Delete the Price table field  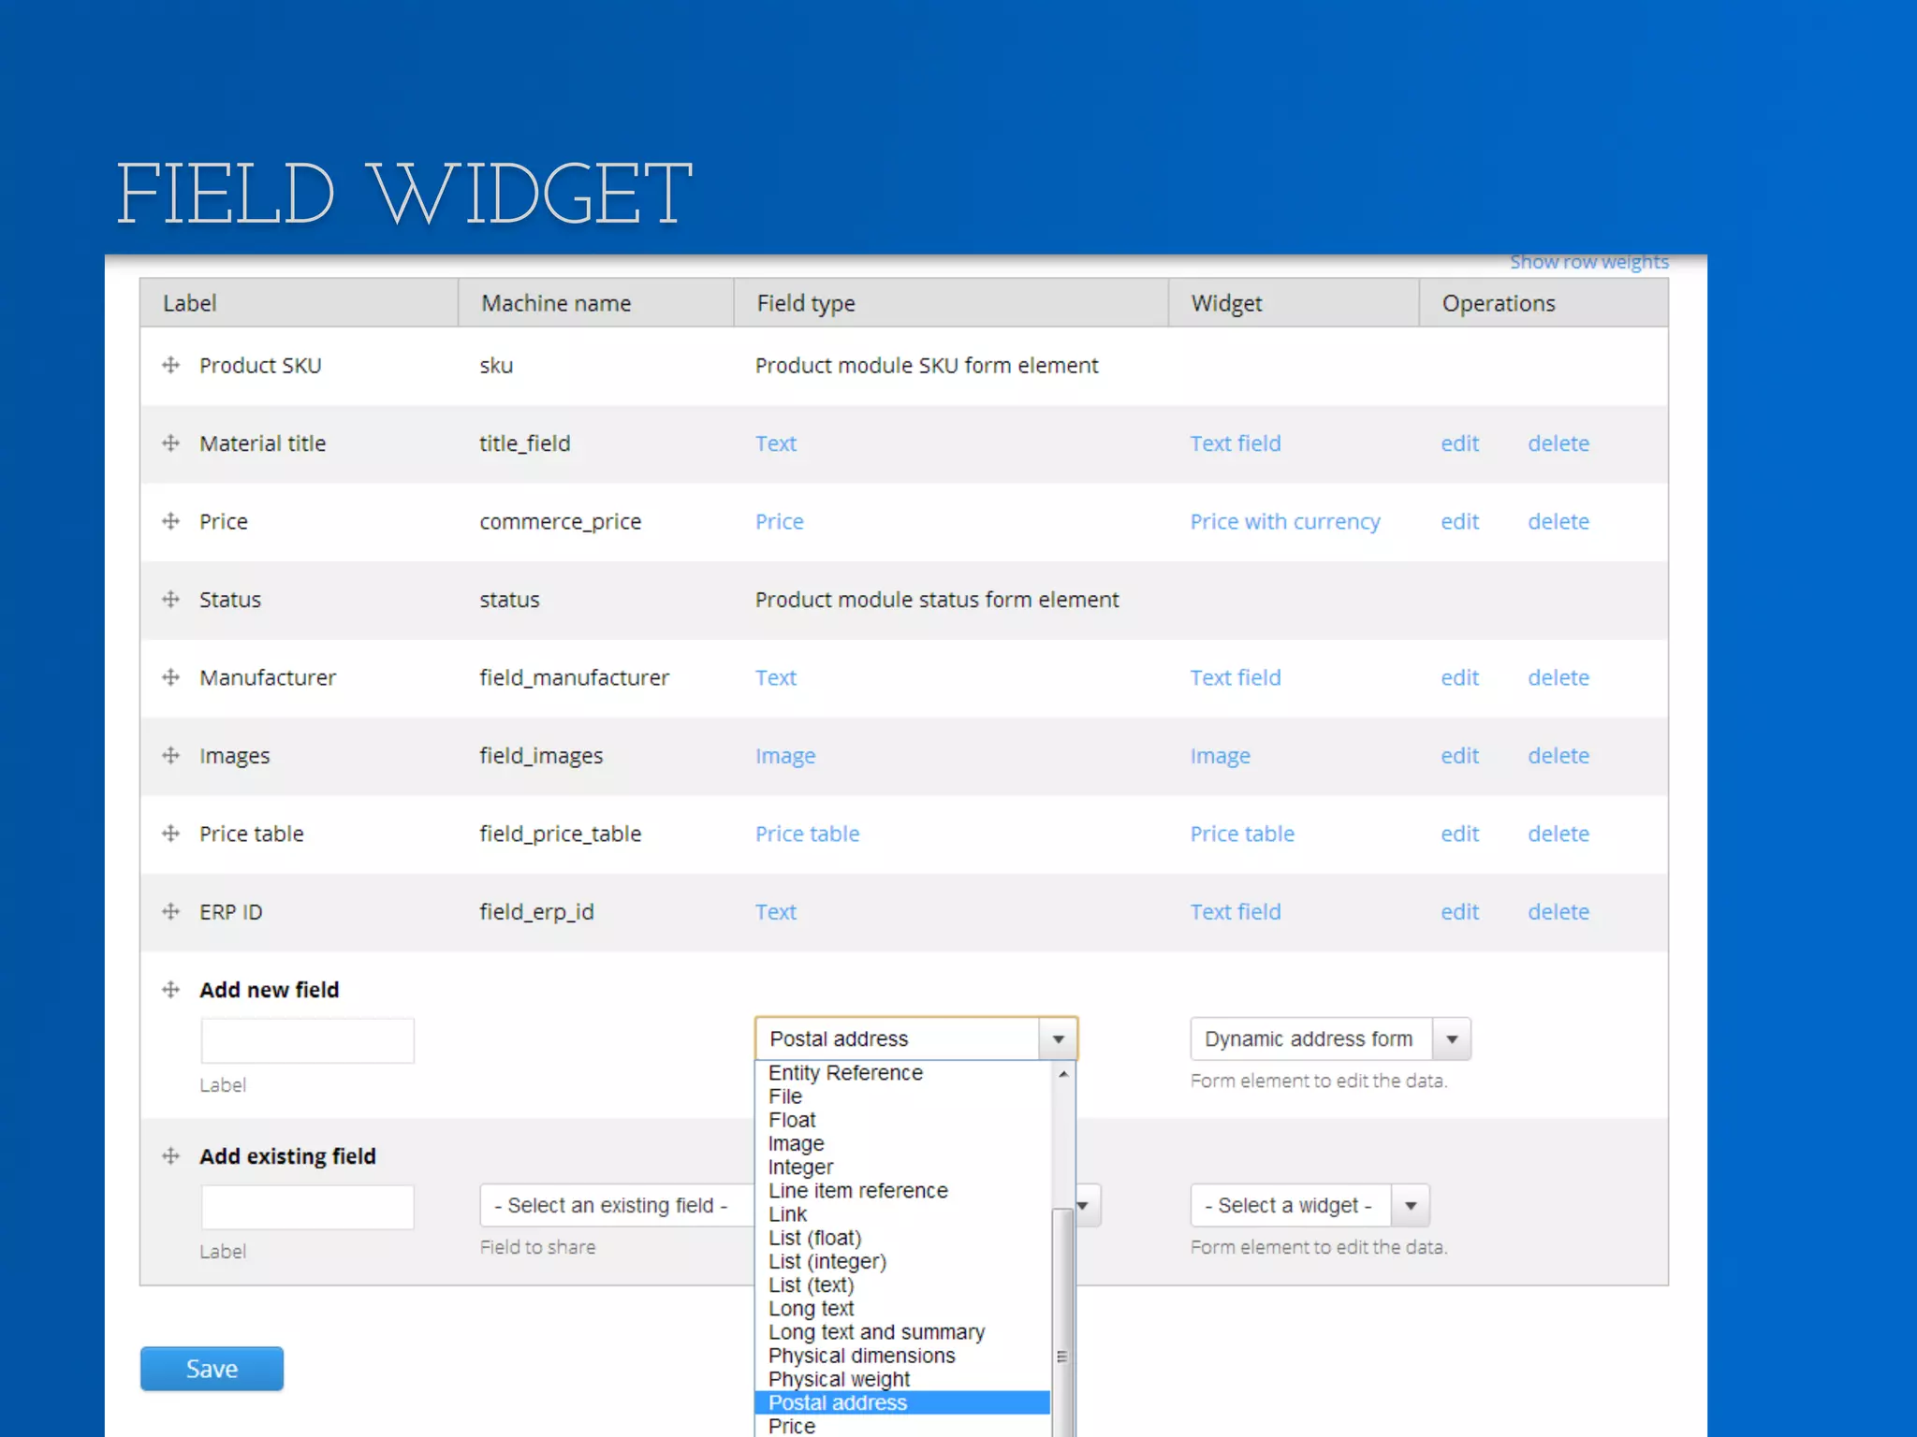[1558, 834]
